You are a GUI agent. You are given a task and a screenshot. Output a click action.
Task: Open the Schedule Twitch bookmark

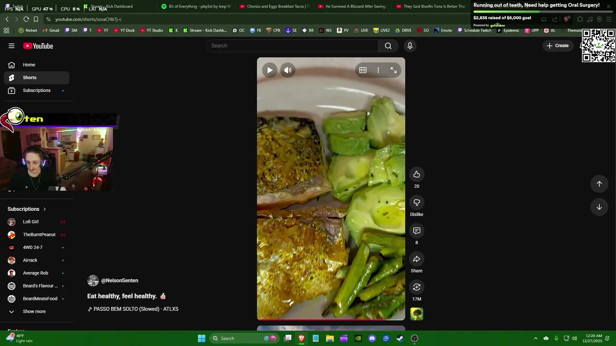coord(474,30)
